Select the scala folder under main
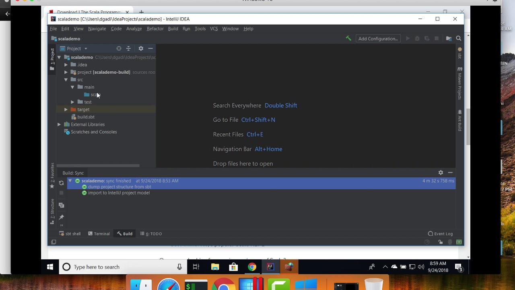This screenshot has height=290, width=515. 93,95
